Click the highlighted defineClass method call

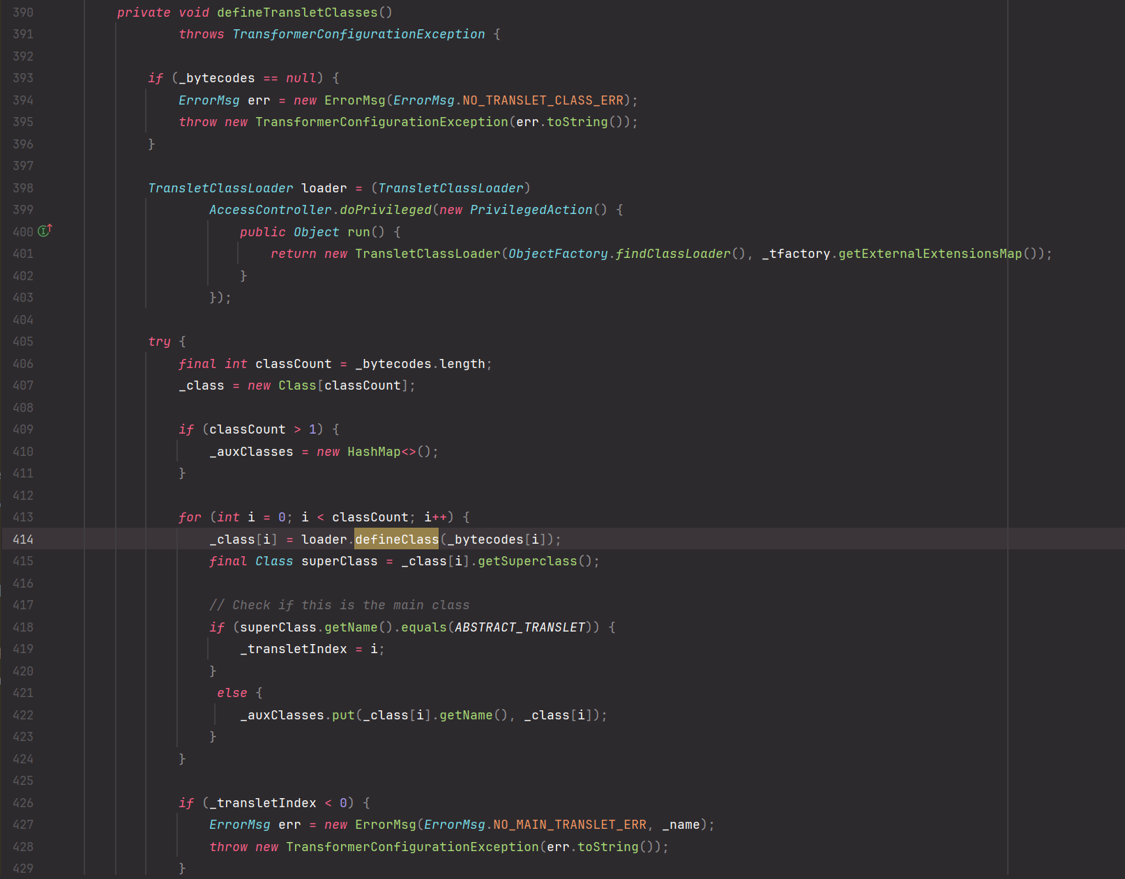[x=396, y=539]
